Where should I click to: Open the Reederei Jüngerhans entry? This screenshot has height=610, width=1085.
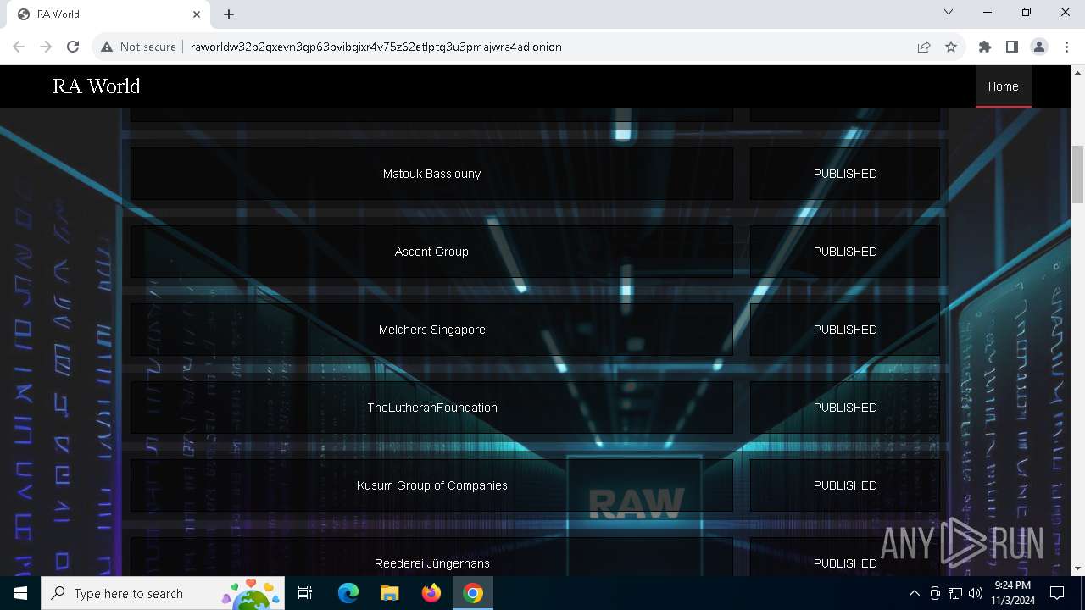coord(431,557)
